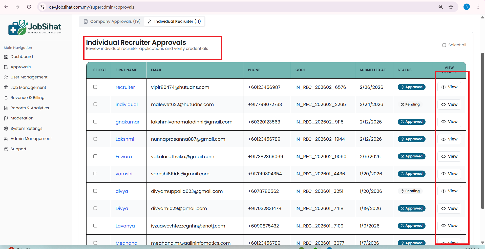Screen dimensions: 485x249
Task: Click the Dashboard icon in sidebar
Action: coord(6,57)
